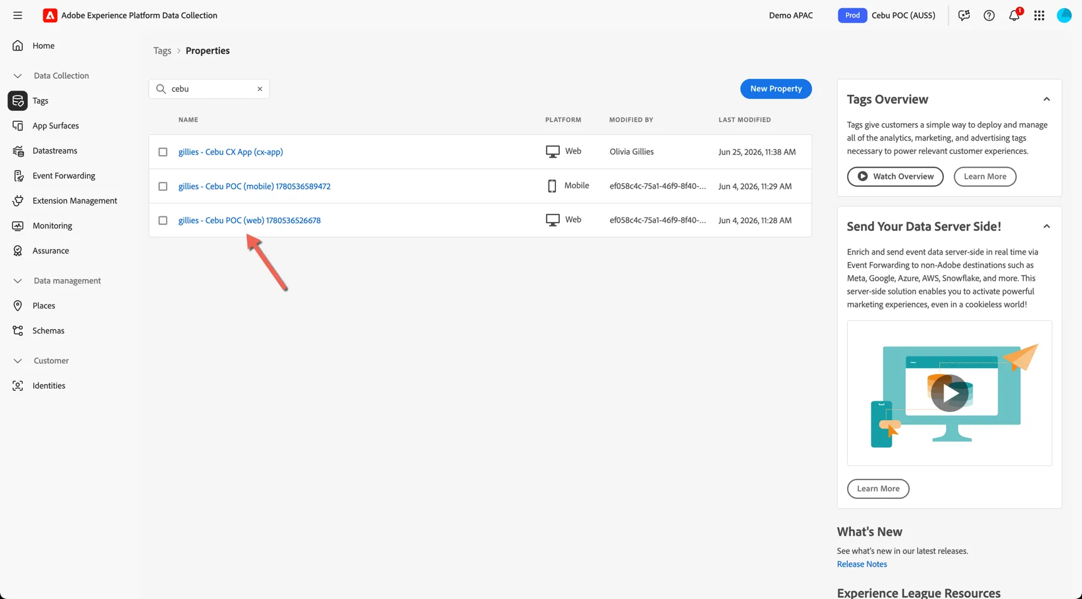Click the Event Forwarding icon

pos(18,176)
